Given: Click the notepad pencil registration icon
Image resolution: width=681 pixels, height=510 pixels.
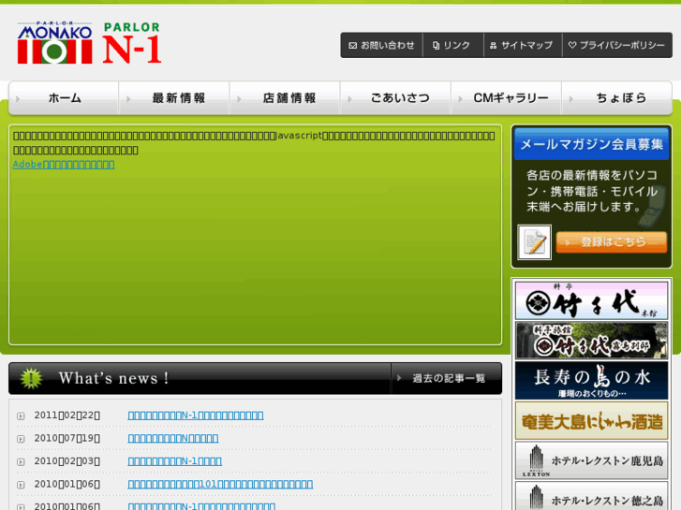Looking at the screenshot, I should click(x=535, y=242).
